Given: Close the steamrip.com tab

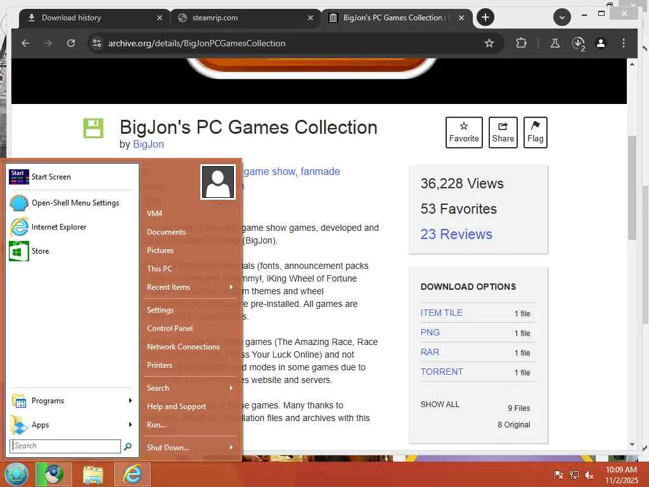Looking at the screenshot, I should pos(311,18).
